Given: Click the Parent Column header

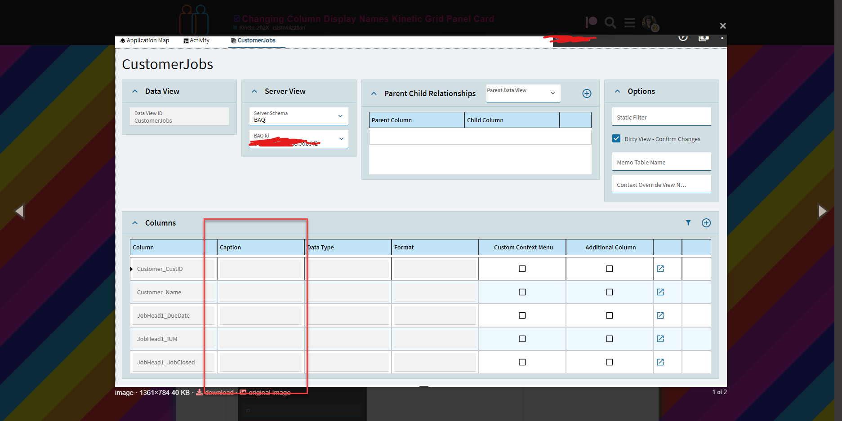Looking at the screenshot, I should [x=417, y=120].
